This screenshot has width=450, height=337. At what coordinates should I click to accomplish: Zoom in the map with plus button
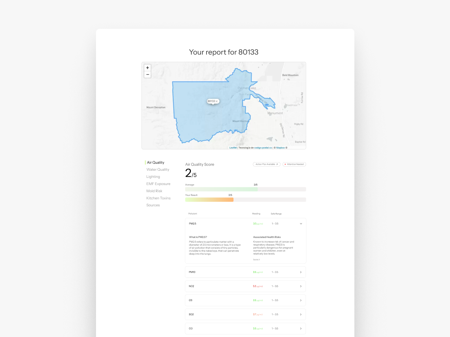147,68
